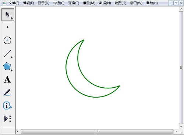Open the 绘图(G) menu
Screen dimensions: 184x135
pyautogui.click(x=120, y=3)
